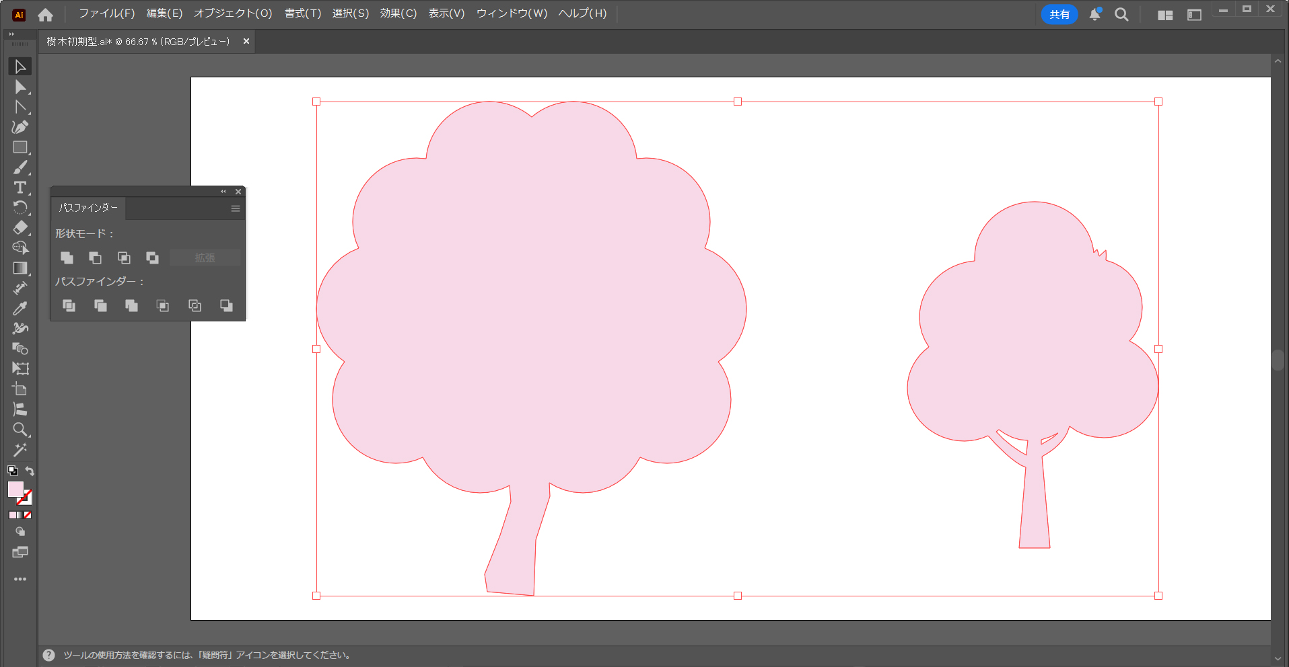The width and height of the screenshot is (1289, 667).
Task: Click the Unite shape mode icon
Action: (67, 258)
